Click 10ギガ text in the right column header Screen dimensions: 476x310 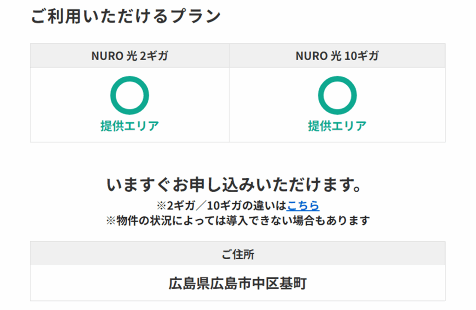tap(361, 56)
